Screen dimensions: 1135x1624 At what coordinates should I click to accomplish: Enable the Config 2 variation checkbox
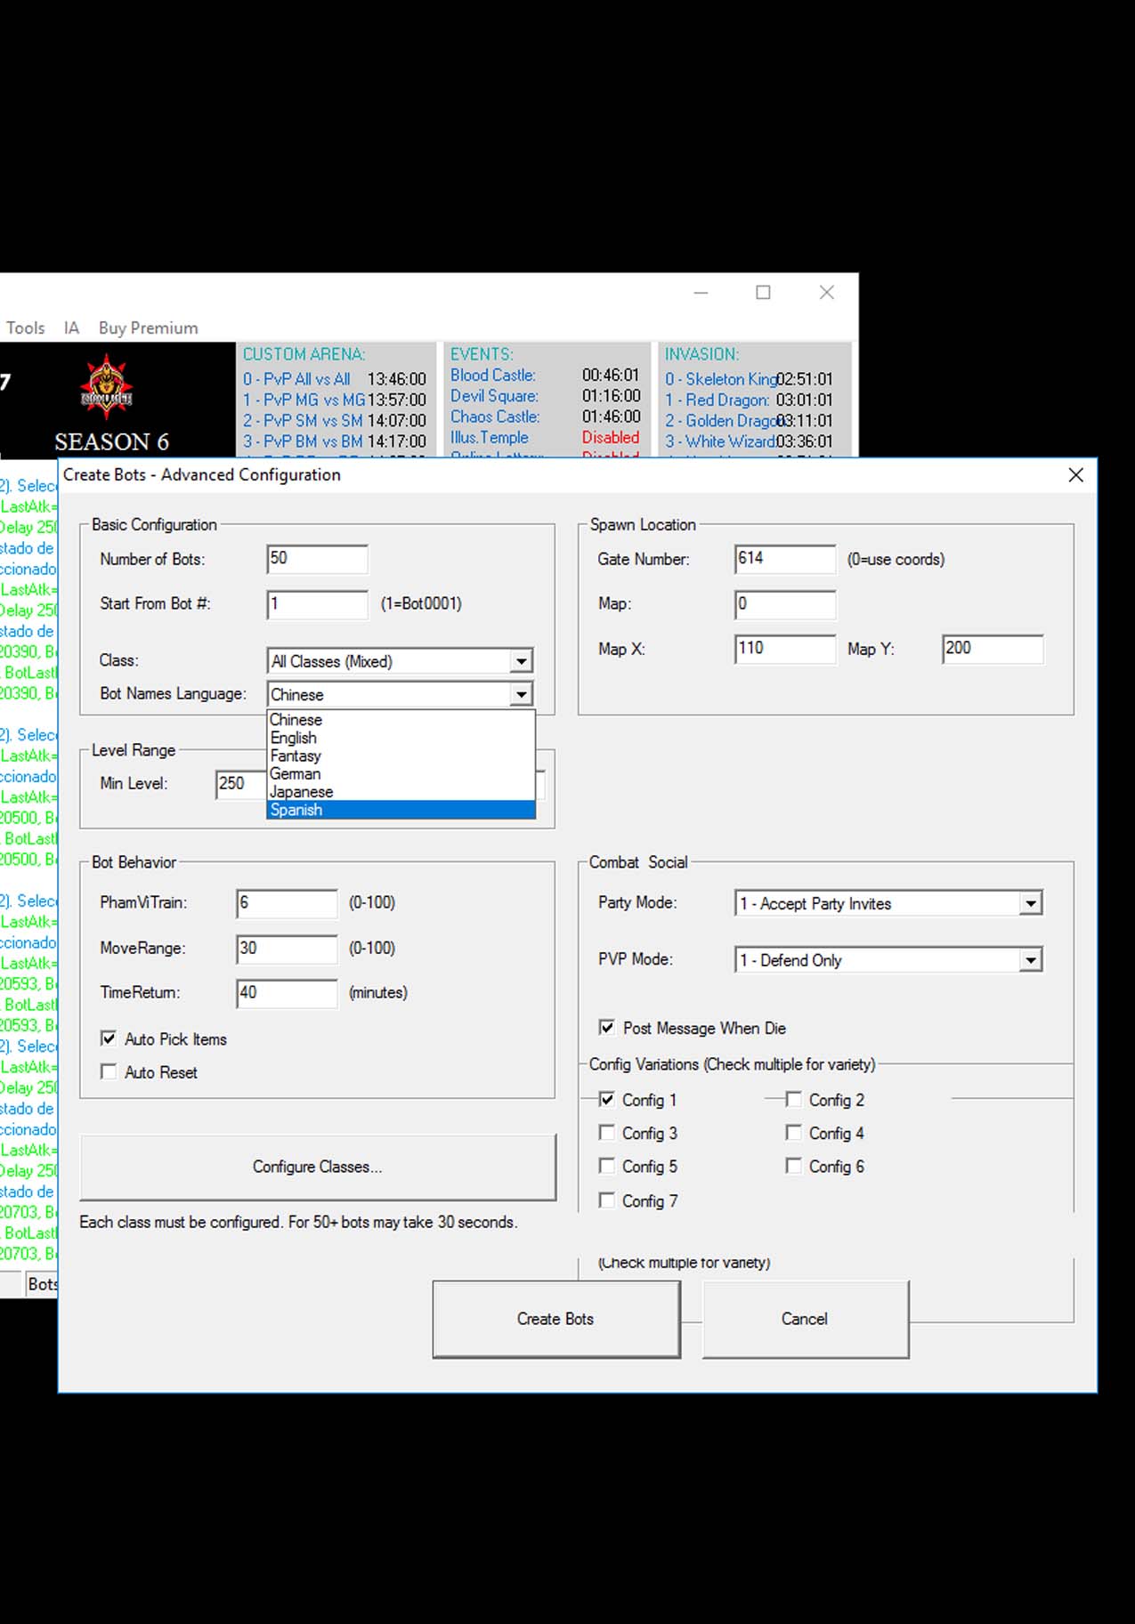[793, 1100]
